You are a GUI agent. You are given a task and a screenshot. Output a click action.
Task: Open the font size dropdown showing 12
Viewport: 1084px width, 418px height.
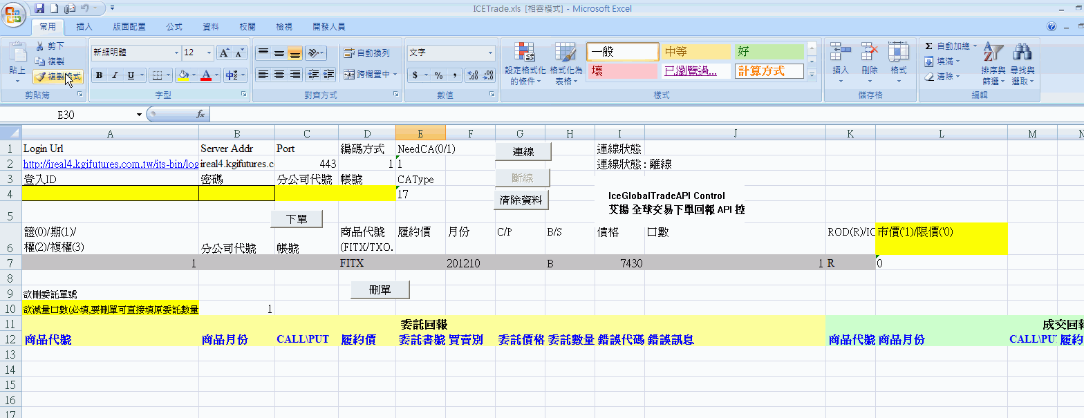coord(209,53)
